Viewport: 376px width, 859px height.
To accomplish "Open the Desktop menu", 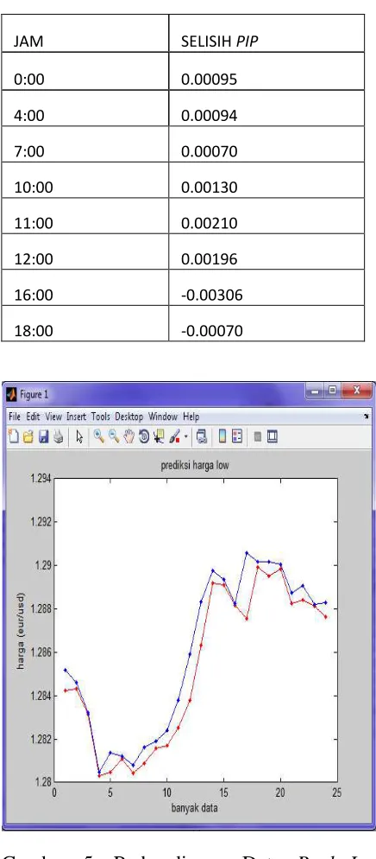I will coord(129,417).
